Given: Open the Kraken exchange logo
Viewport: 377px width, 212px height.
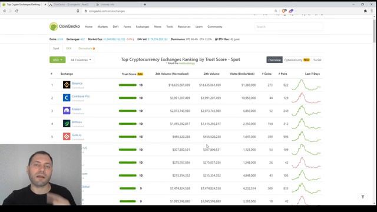Looking at the screenshot, I should pyautogui.click(x=67, y=111).
